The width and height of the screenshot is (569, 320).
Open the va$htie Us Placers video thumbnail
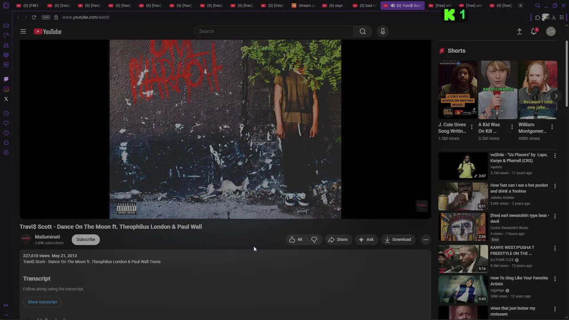(463, 166)
